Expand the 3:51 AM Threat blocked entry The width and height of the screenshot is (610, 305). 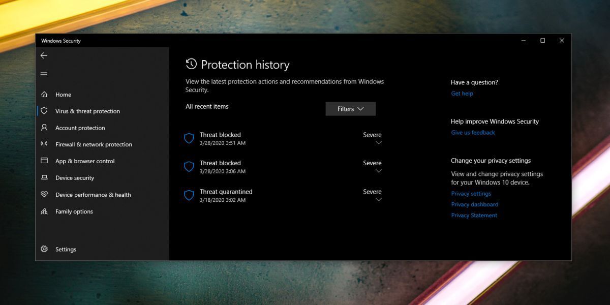pyautogui.click(x=378, y=143)
